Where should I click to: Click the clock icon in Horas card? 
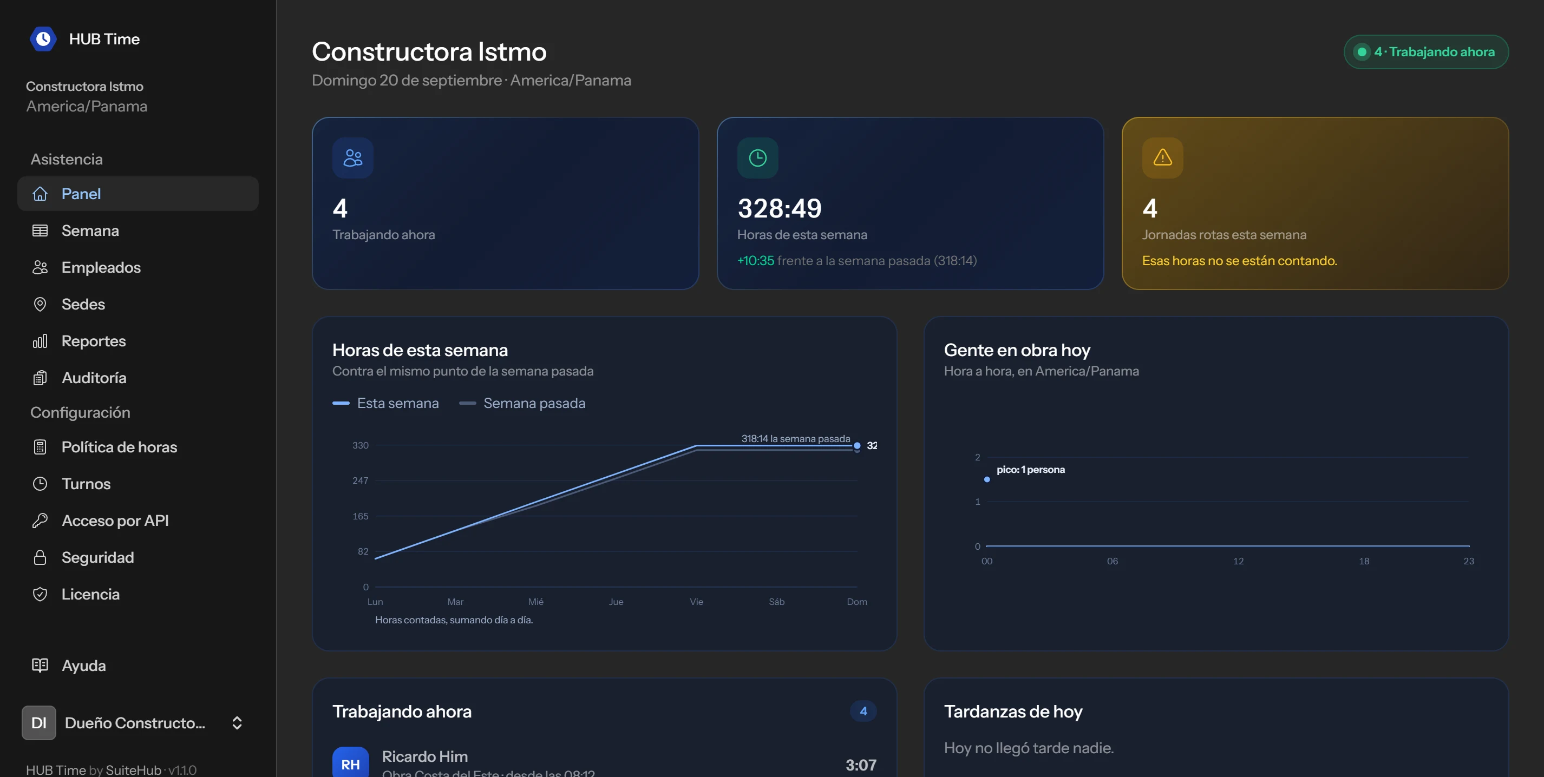(x=757, y=157)
